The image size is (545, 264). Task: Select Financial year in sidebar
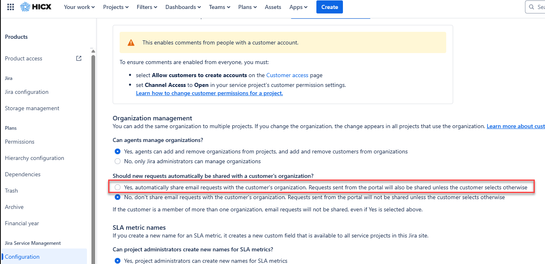click(x=22, y=223)
